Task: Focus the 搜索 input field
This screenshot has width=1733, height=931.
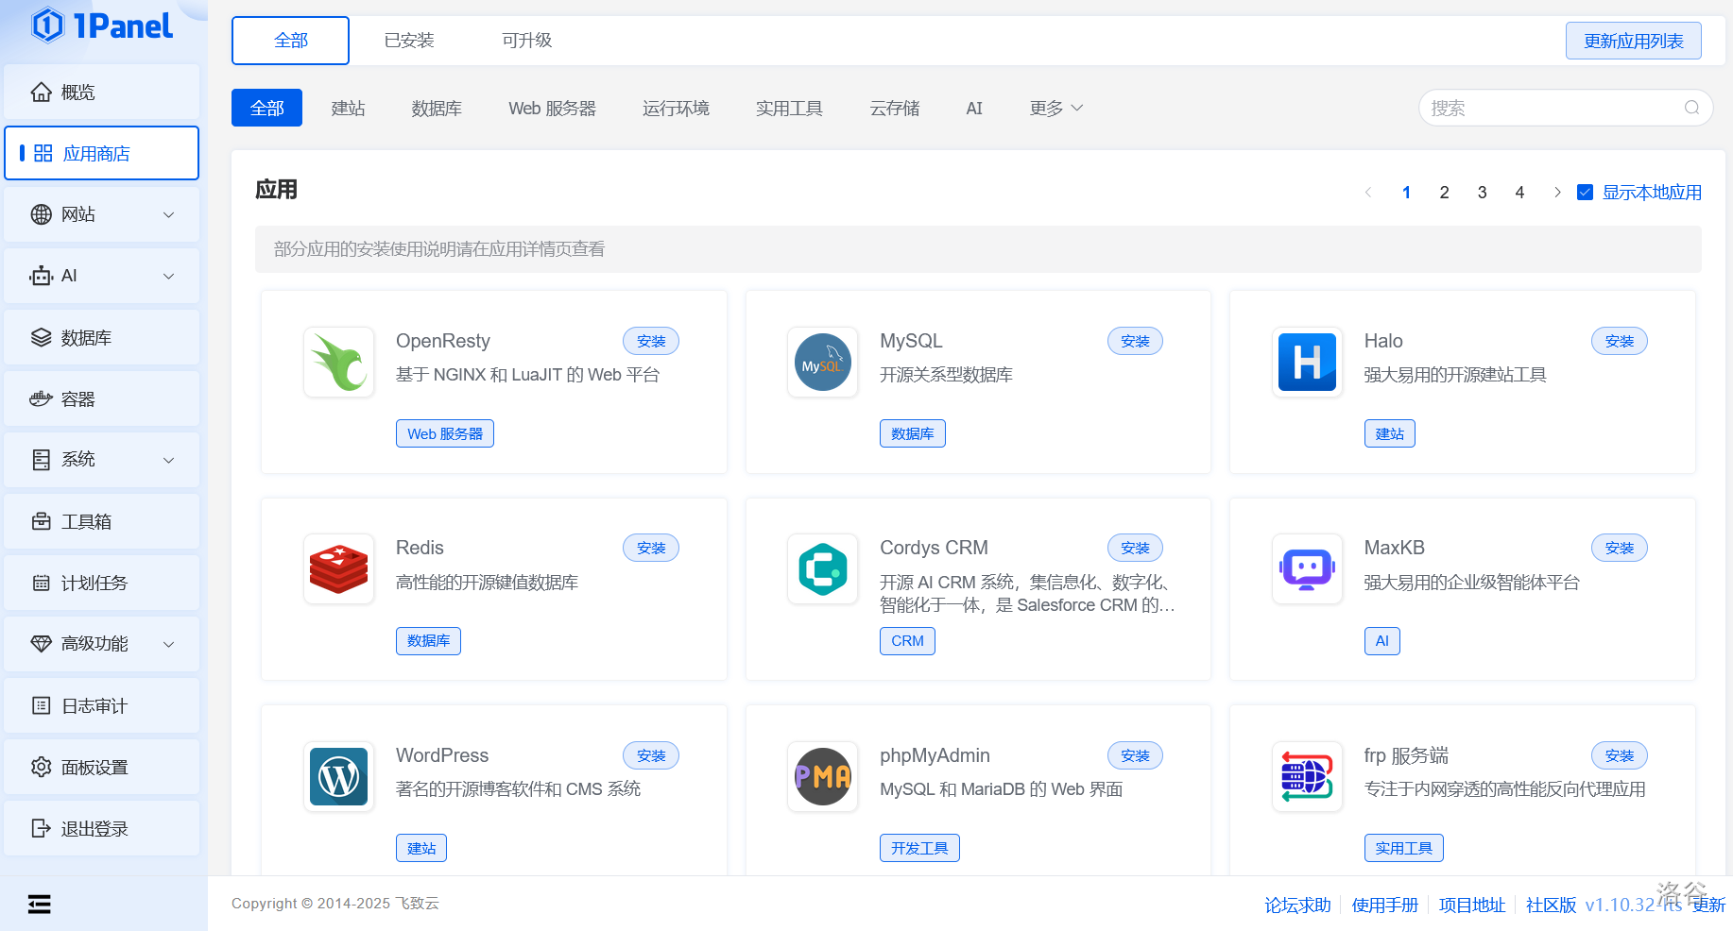Action: pyautogui.click(x=1550, y=108)
